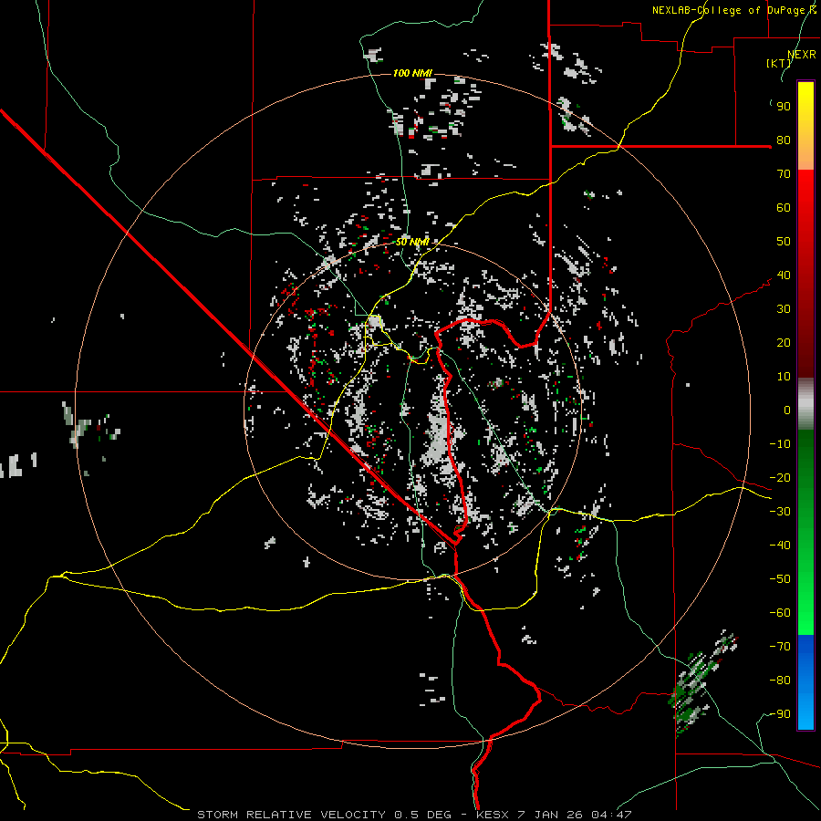Click the -40 value on velocity scale
Screen dimensions: 821x821
coord(780,546)
